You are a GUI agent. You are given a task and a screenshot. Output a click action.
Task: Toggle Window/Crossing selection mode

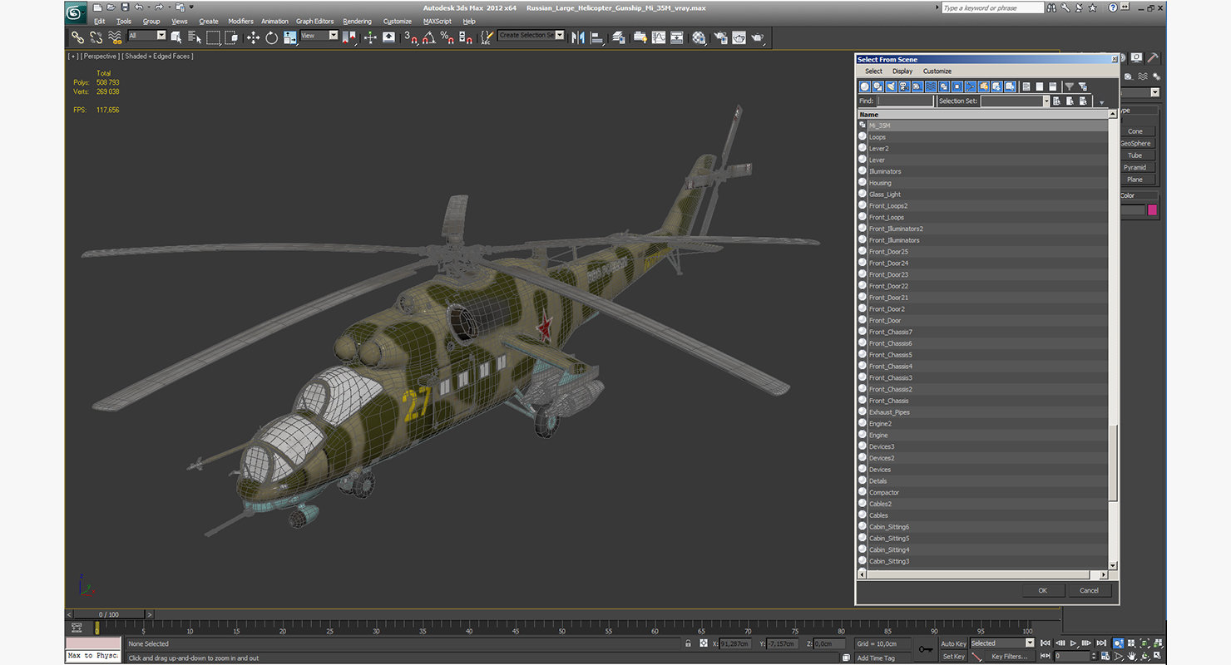coord(231,37)
